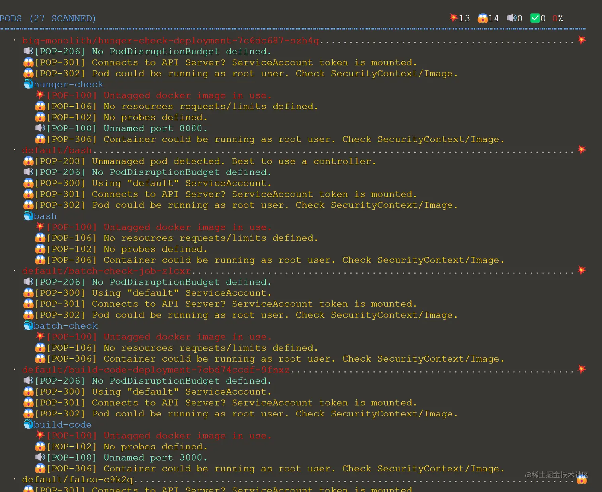Image resolution: width=602 pixels, height=492 pixels.
Task: Click the POP-100 error icon under build-code container
Action: click(40, 435)
